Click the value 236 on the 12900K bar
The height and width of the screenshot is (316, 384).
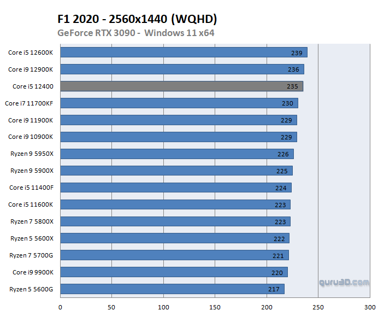pos(293,69)
